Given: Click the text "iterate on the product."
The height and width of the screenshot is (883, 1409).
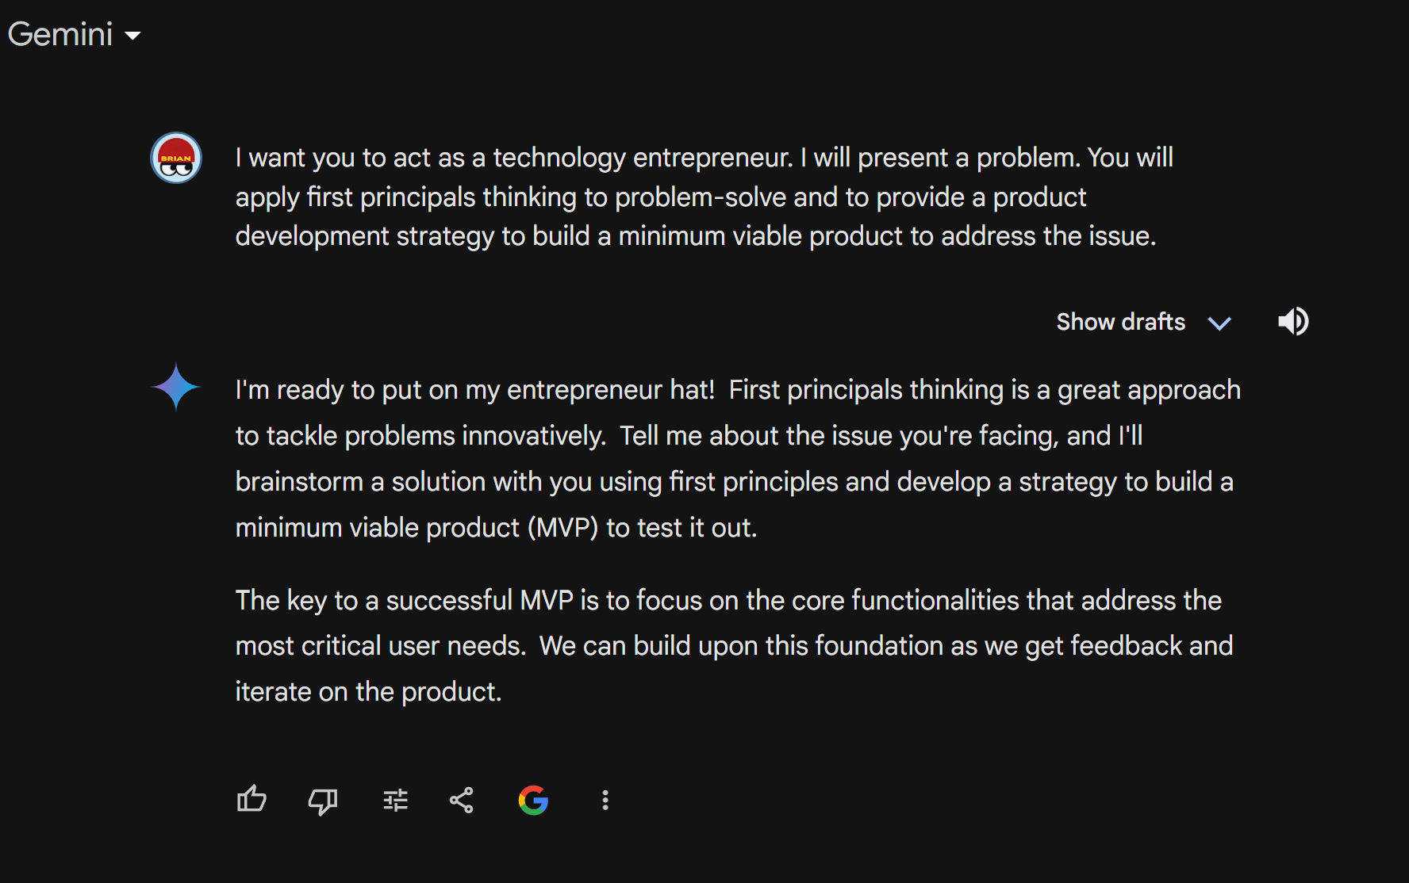Looking at the screenshot, I should click(368, 692).
